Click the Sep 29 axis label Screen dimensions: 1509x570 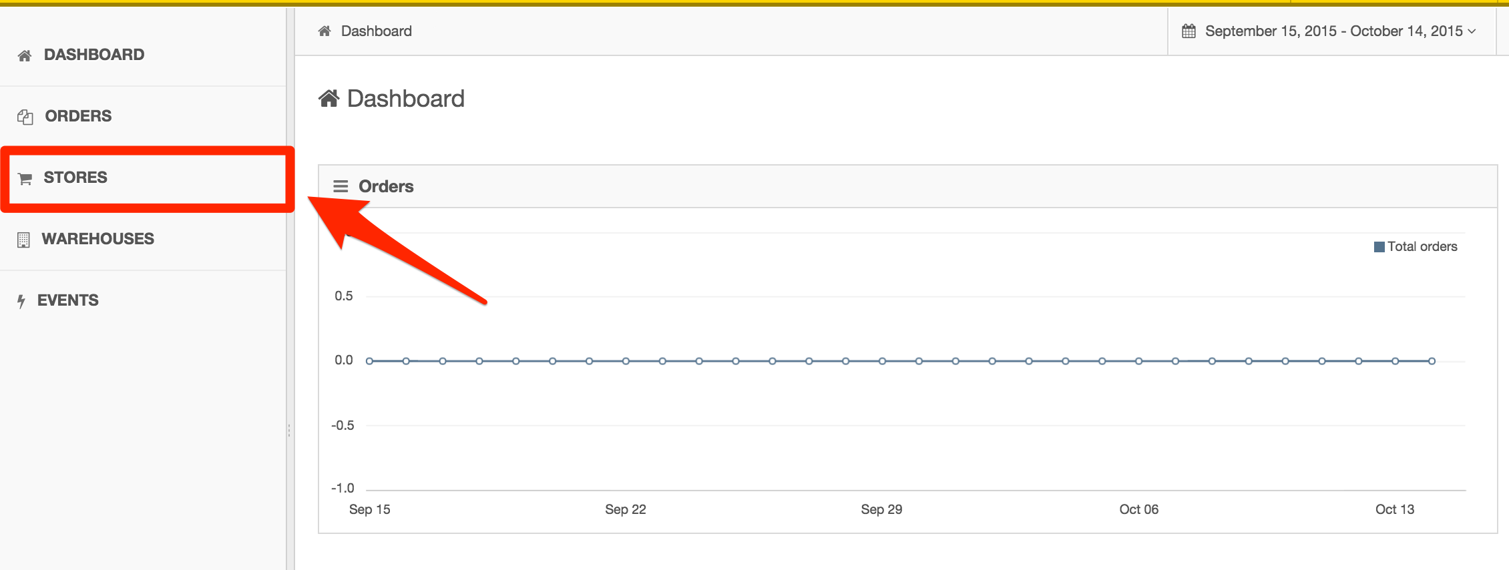(881, 509)
